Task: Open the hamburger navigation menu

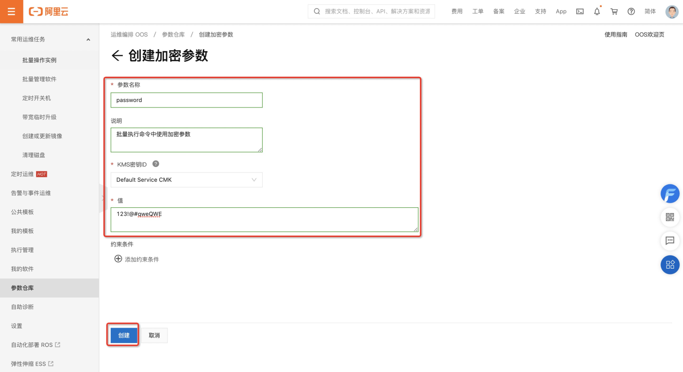Action: [11, 11]
